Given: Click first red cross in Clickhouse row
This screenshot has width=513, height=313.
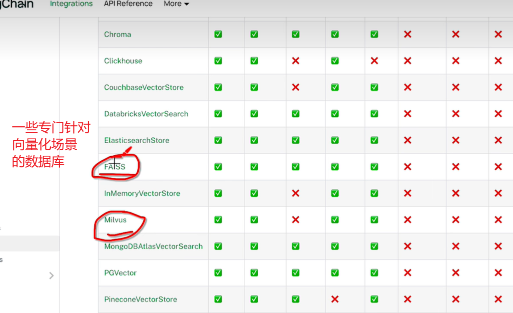Looking at the screenshot, I should [295, 61].
